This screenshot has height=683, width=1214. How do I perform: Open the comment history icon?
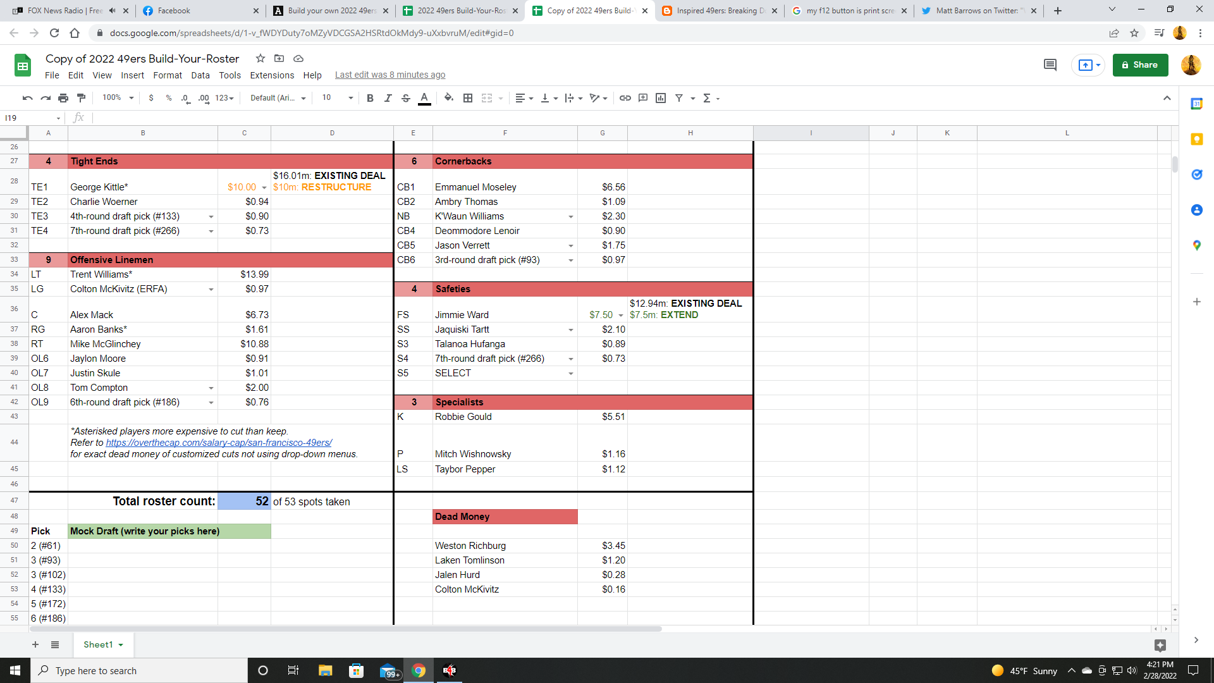[1050, 65]
